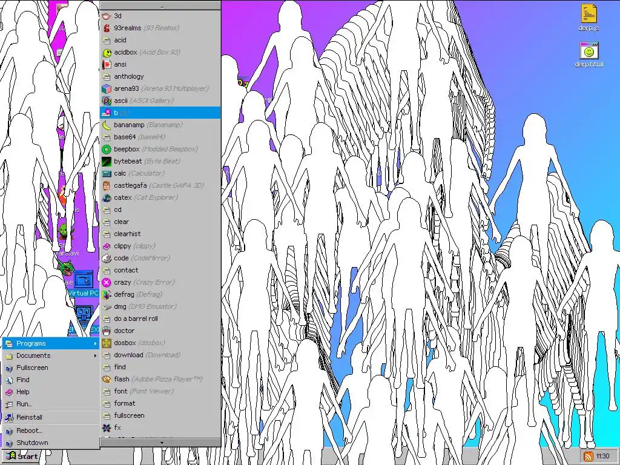Viewport: 620px width, 465px height.
Task: Click the defrag colorful icon
Action: click(x=107, y=295)
